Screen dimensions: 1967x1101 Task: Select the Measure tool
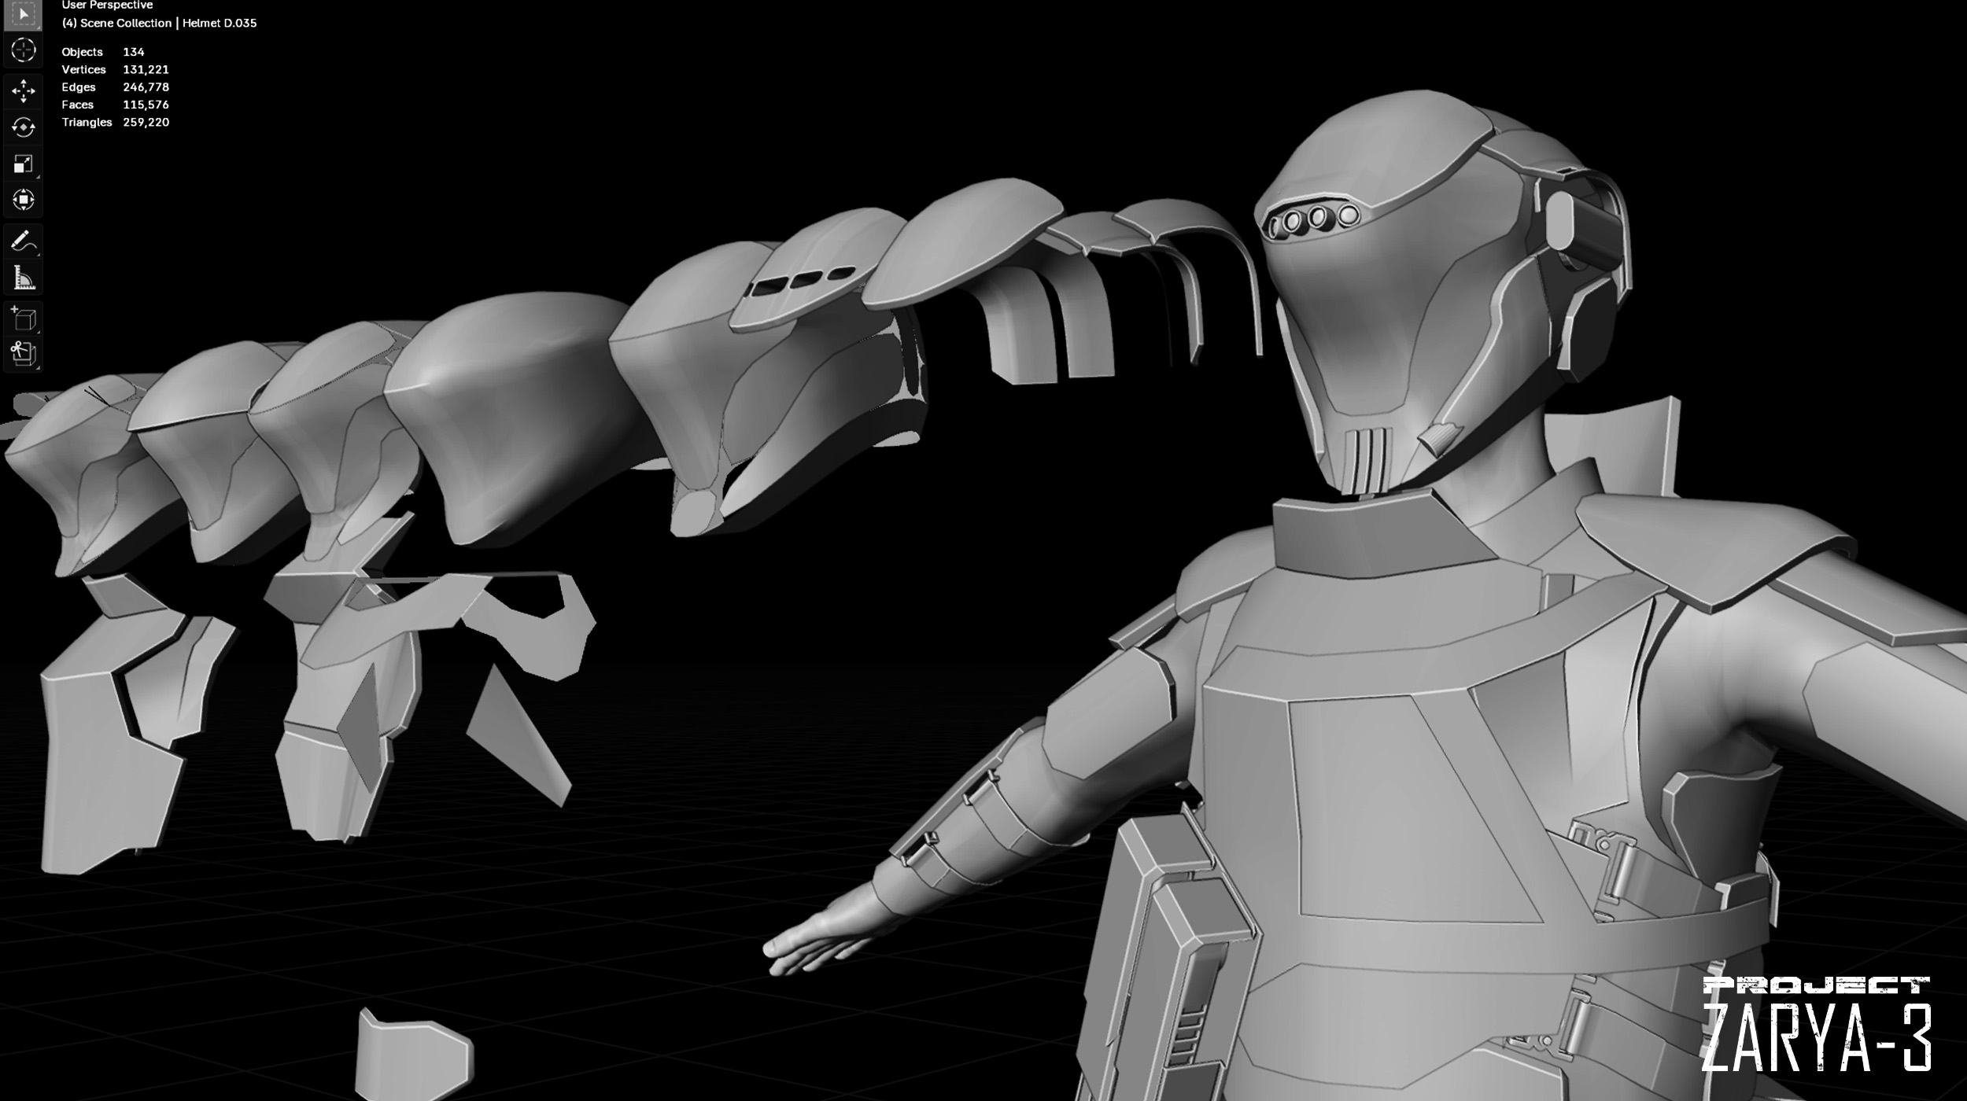point(23,278)
